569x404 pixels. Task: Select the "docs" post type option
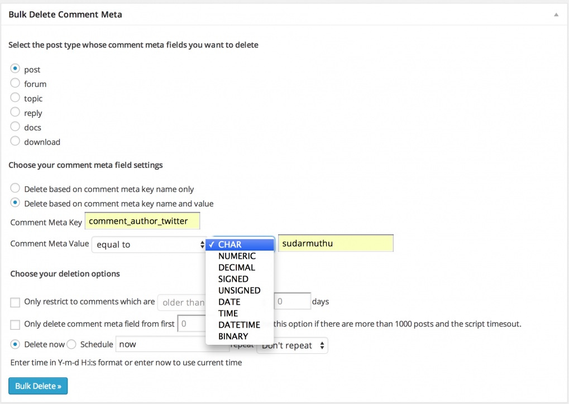click(15, 126)
